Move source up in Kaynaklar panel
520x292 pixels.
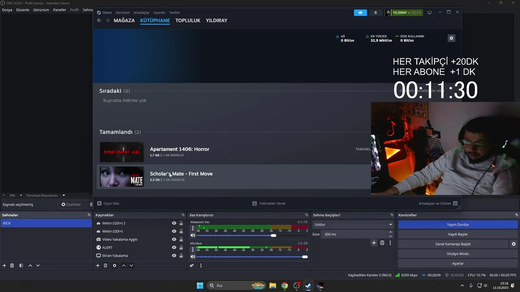click(123, 266)
